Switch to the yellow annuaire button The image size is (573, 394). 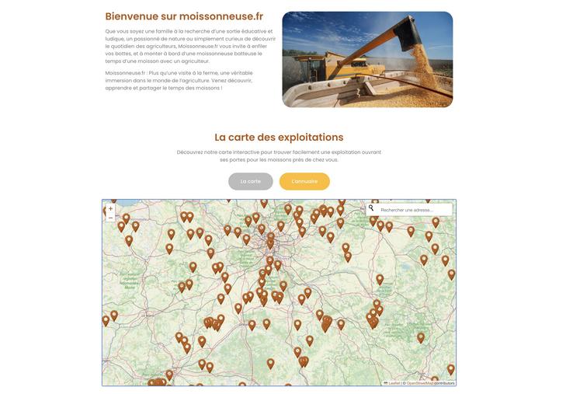pyautogui.click(x=304, y=181)
